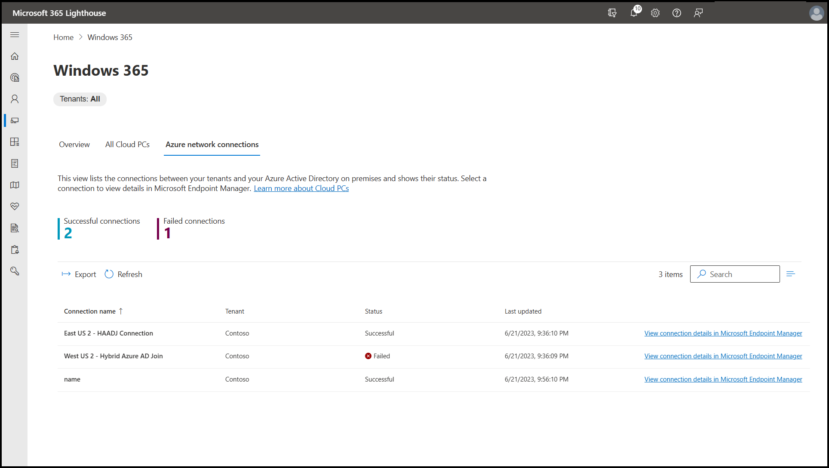Switch to the Overview tab
The image size is (829, 468).
tap(74, 145)
